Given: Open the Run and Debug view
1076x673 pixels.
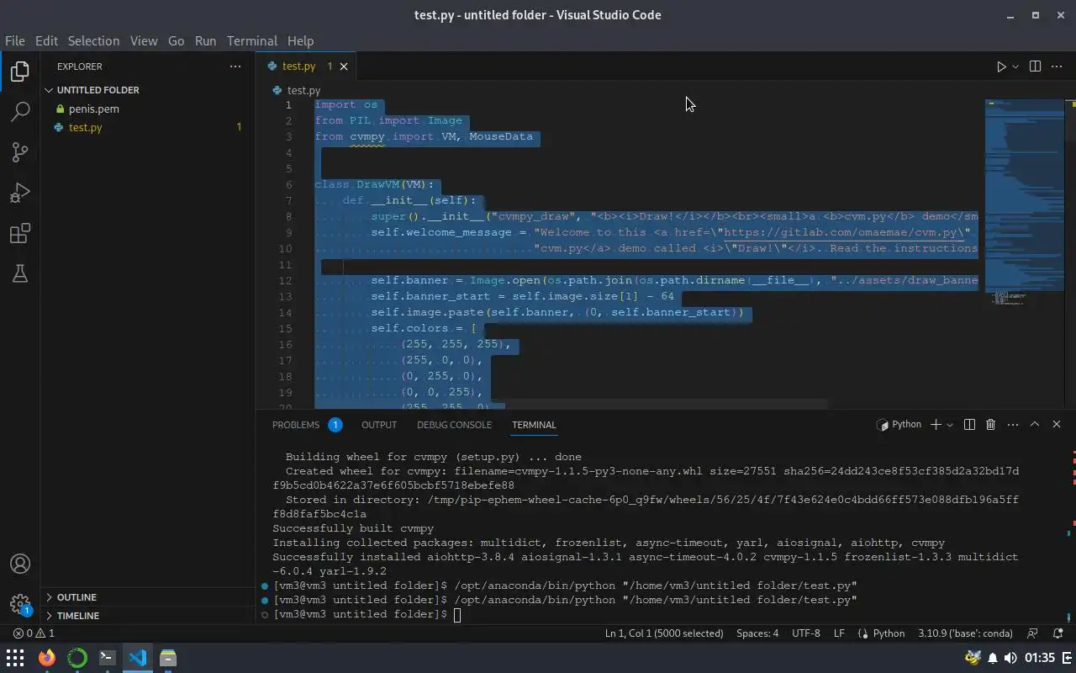Looking at the screenshot, I should [x=20, y=193].
